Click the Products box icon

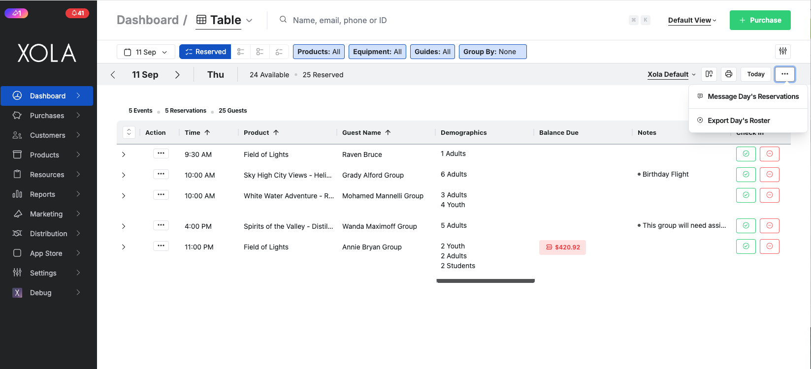click(x=17, y=155)
